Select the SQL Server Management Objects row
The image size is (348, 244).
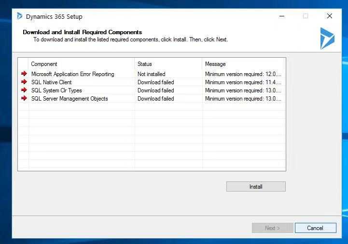point(152,99)
